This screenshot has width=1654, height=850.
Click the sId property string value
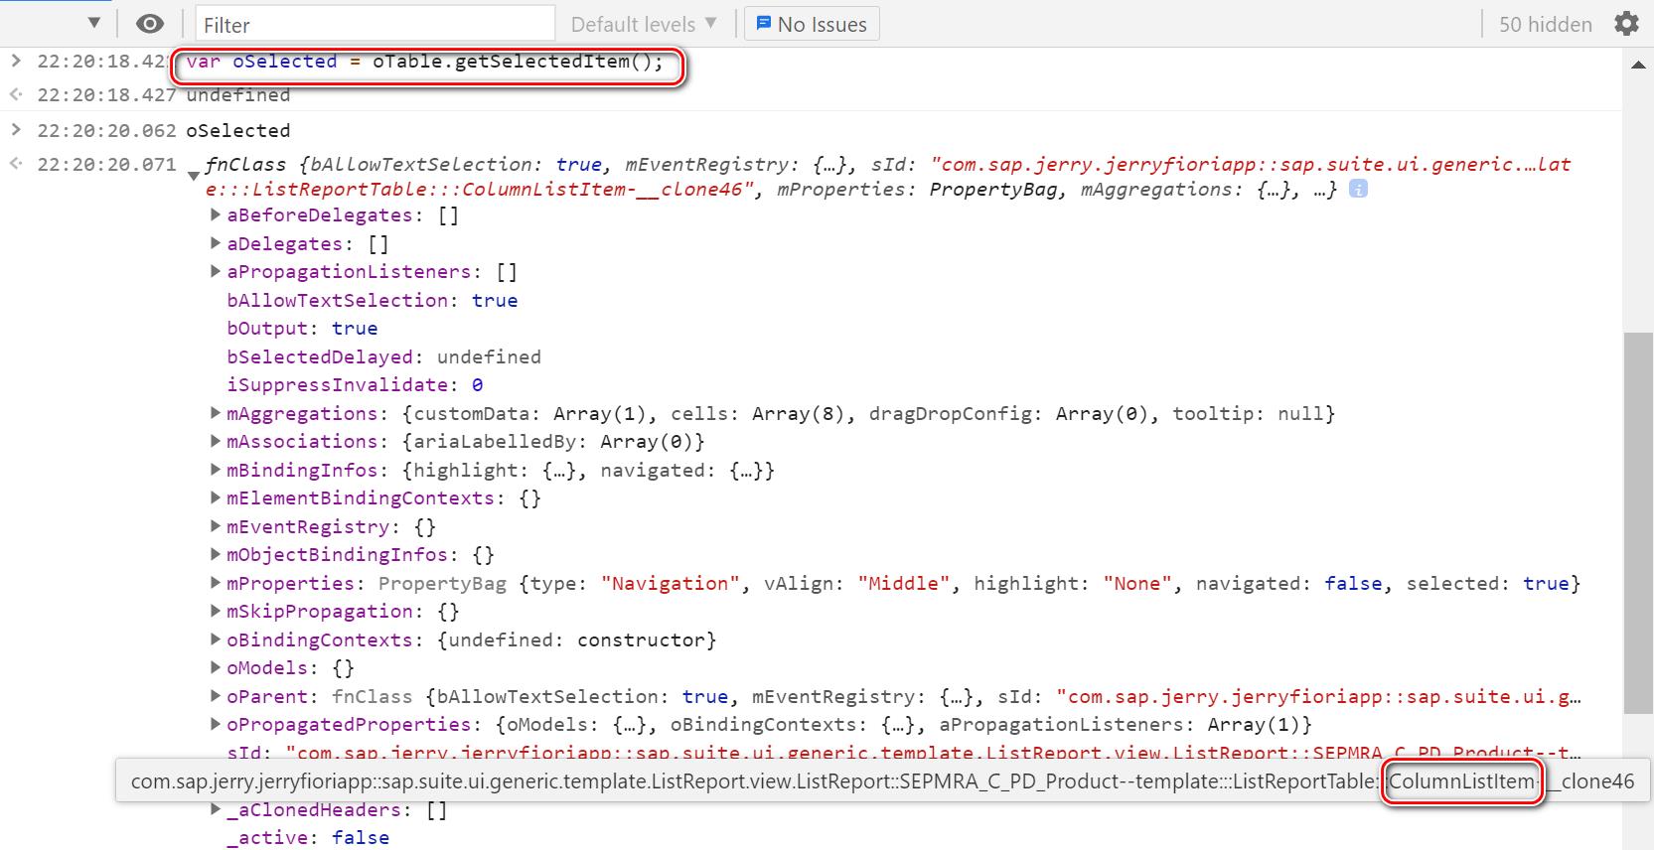932,753
